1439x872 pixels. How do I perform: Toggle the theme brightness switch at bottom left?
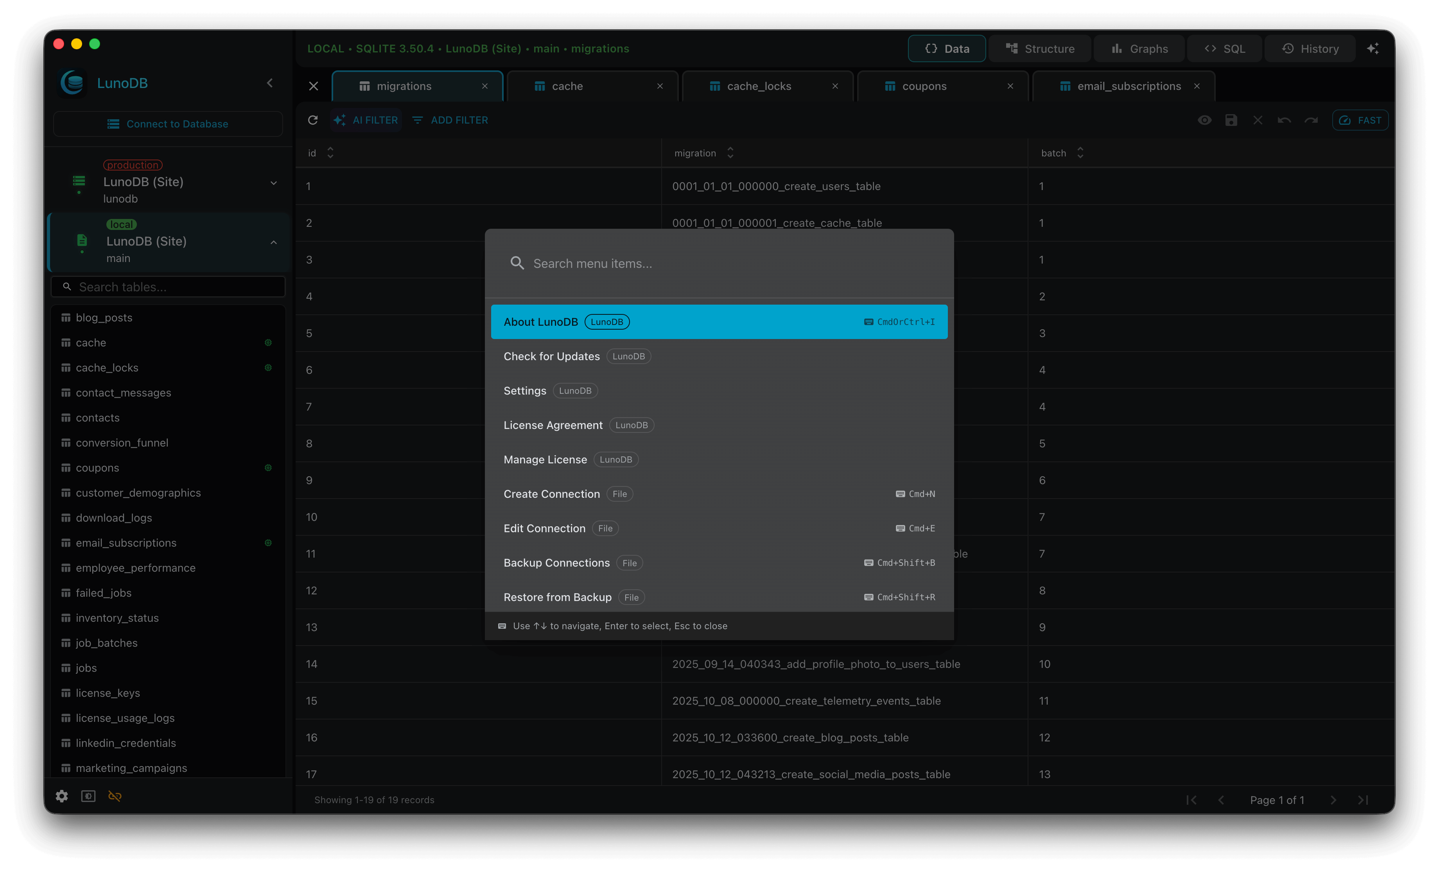click(88, 795)
